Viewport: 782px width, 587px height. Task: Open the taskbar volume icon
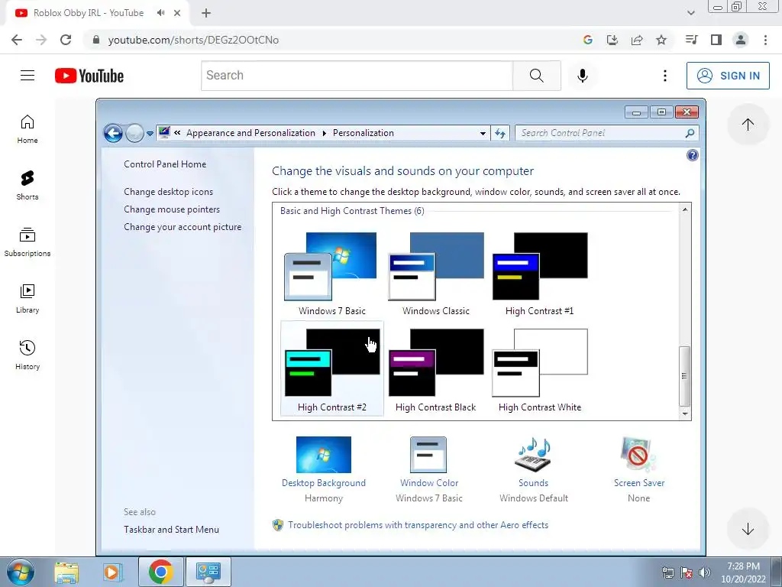click(x=704, y=572)
